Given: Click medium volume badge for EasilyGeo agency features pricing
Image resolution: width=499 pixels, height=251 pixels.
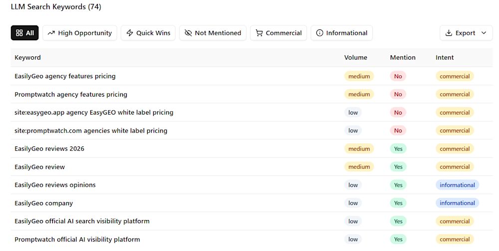Looking at the screenshot, I should click(x=359, y=76).
